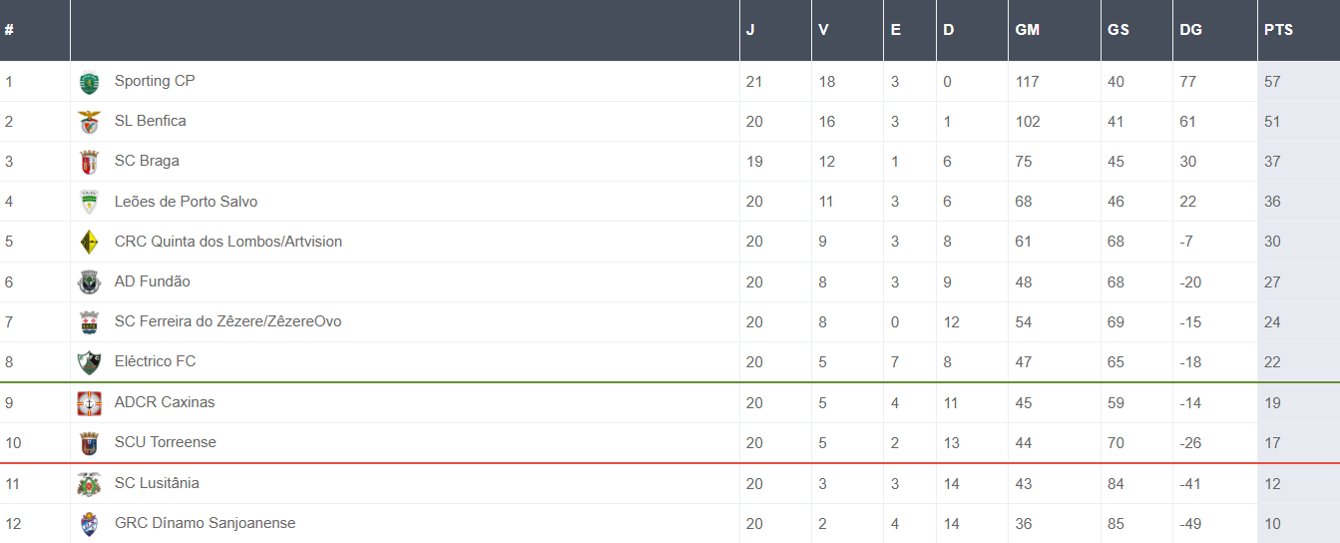Click the SL Benfica club crest

pyautogui.click(x=90, y=122)
